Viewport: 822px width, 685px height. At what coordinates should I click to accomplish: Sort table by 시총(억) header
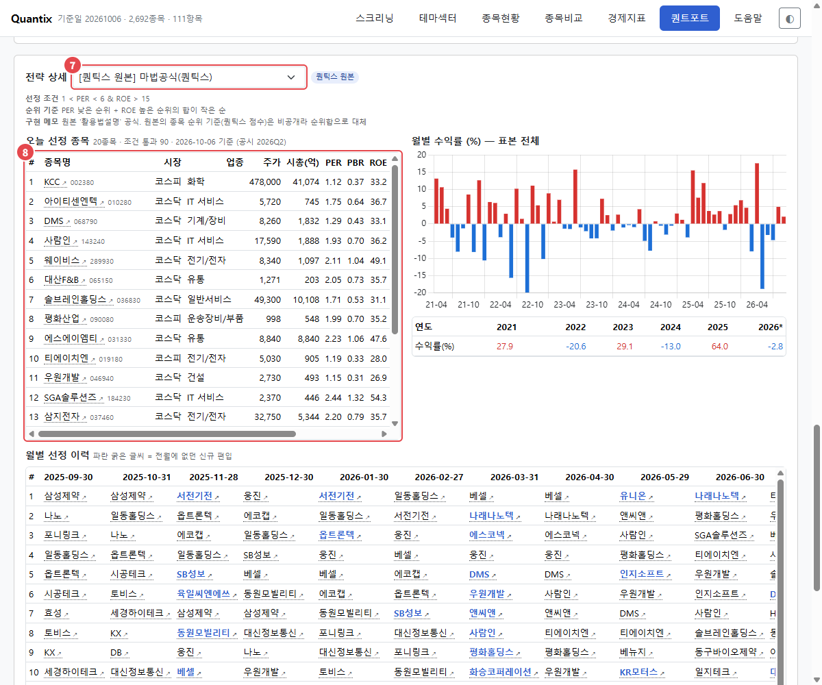(303, 162)
